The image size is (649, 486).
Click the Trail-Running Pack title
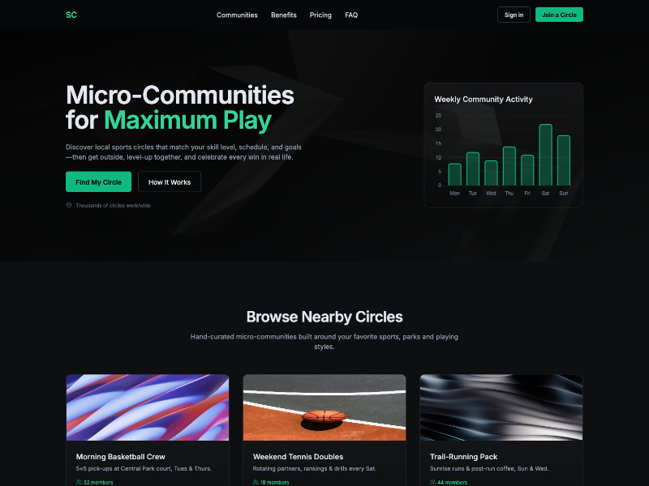tap(463, 457)
